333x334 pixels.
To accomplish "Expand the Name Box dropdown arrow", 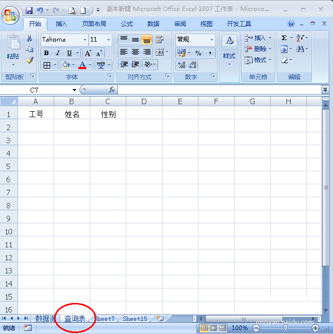I will 74,90.
